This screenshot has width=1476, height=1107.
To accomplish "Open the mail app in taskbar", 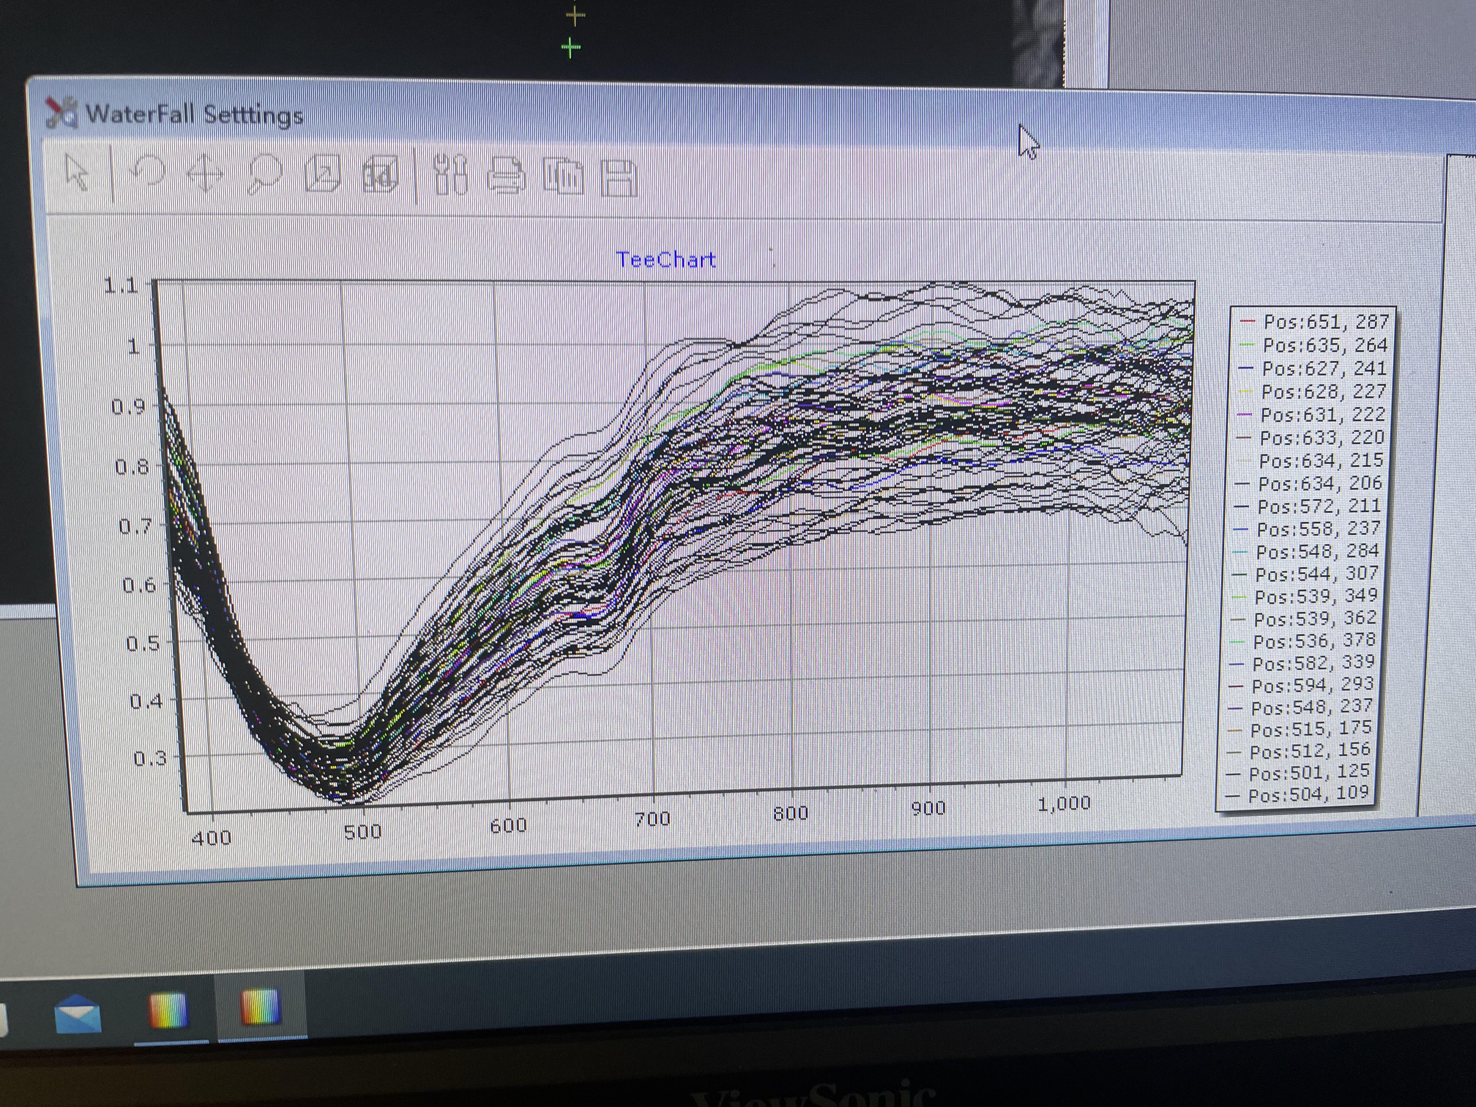I will point(77,1014).
